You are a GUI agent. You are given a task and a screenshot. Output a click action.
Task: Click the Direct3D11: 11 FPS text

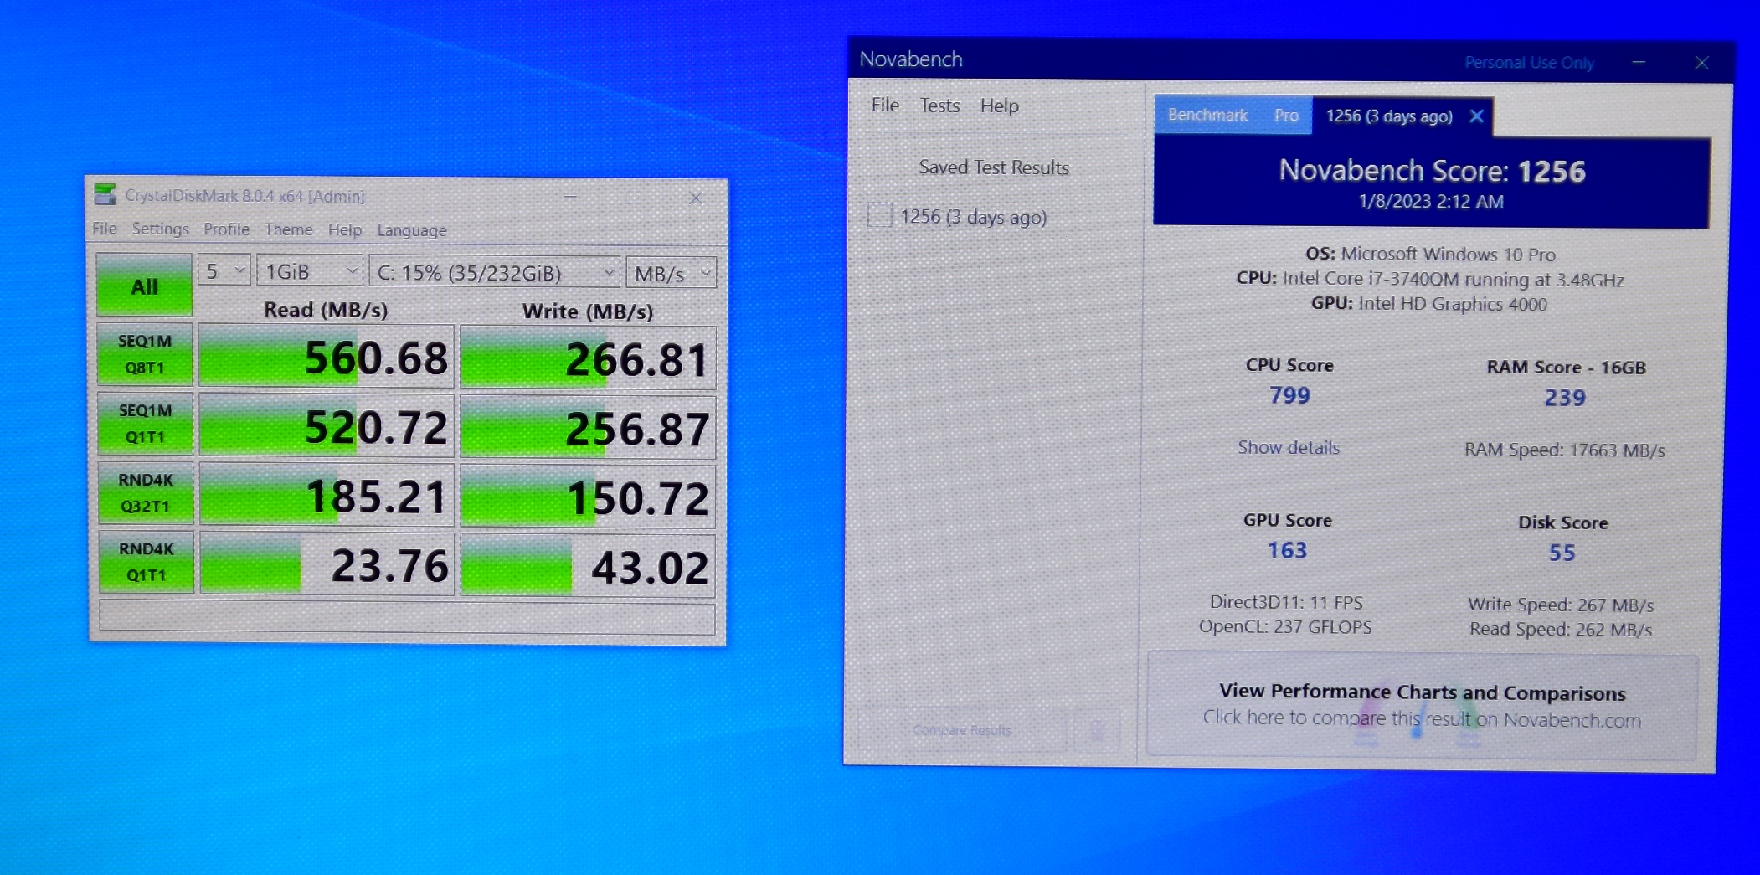[1286, 602]
